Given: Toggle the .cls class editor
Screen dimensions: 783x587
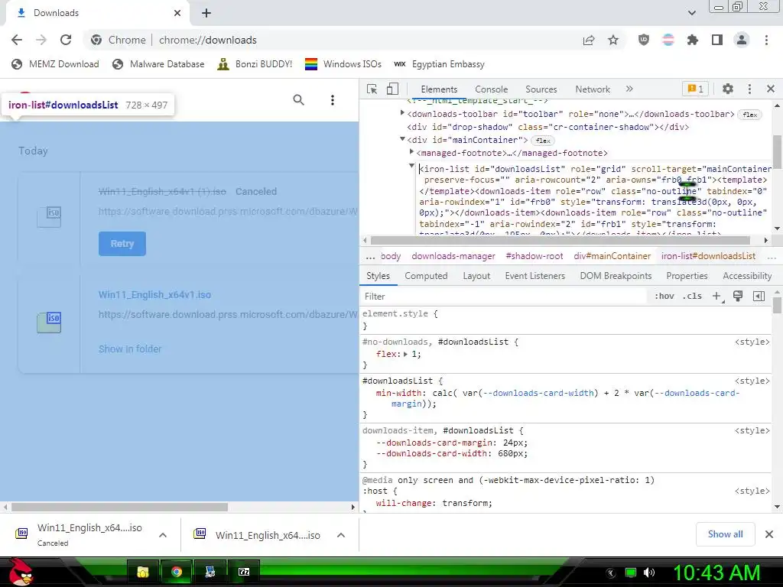Looking at the screenshot, I should pyautogui.click(x=692, y=296).
